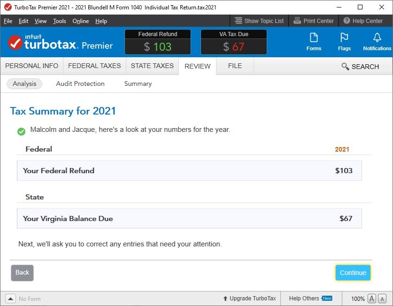Image resolution: width=393 pixels, height=306 pixels.
Task: Go to the File tab
Action: [235, 66]
